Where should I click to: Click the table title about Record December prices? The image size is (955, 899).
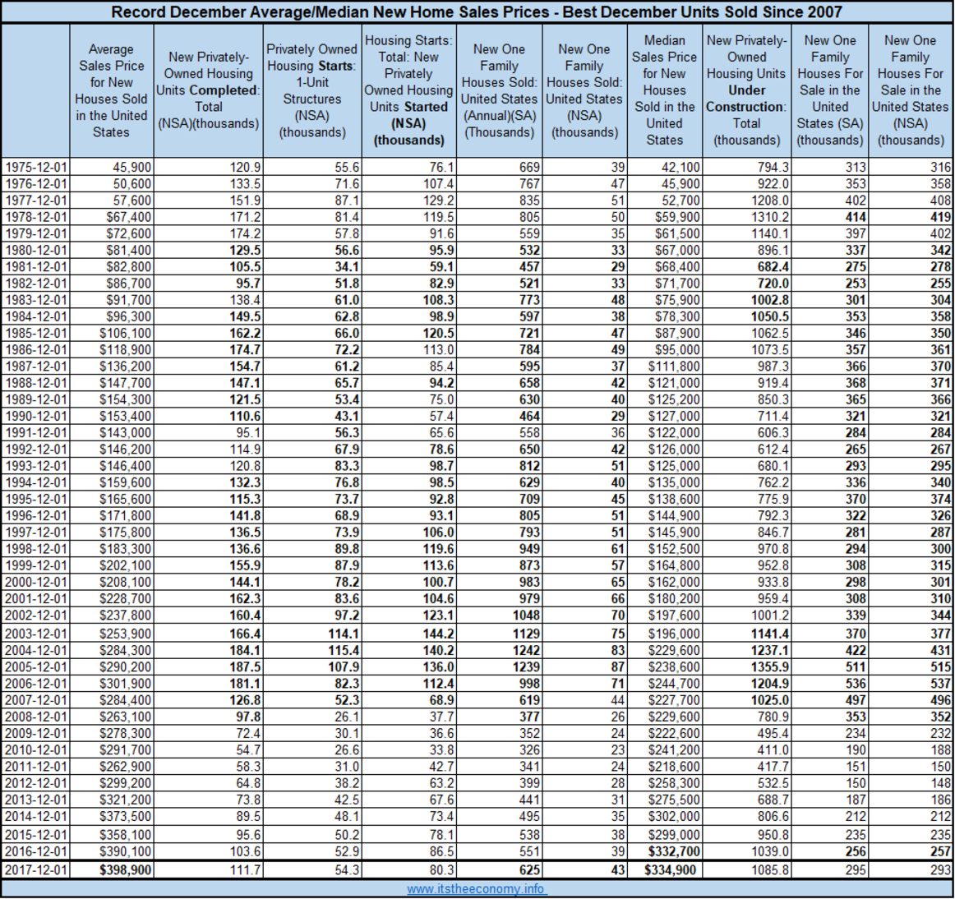tap(477, 12)
